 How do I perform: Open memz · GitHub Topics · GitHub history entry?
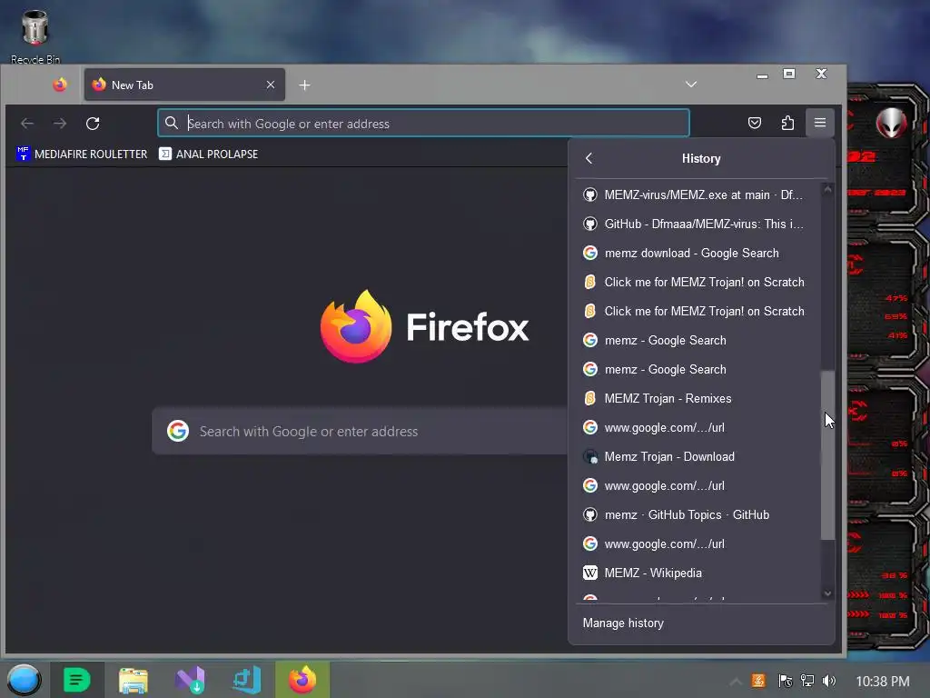pos(697,514)
